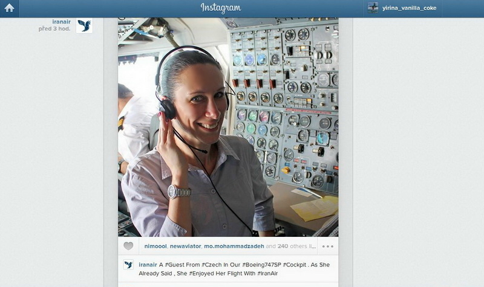Click the small iranair avatar in the caption

point(128,265)
